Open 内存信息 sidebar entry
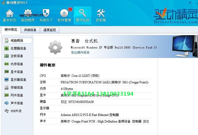The height and width of the screenshot is (135, 198). click(17, 64)
